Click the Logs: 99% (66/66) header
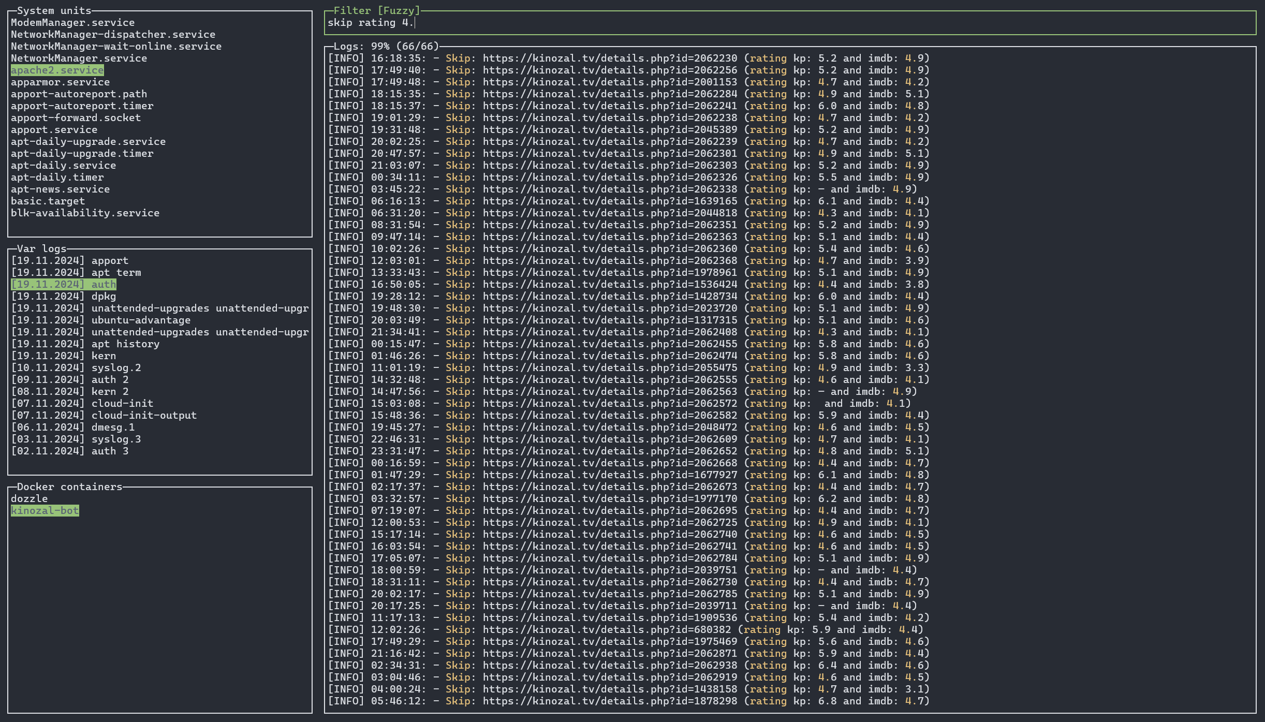This screenshot has height=722, width=1265. [386, 46]
